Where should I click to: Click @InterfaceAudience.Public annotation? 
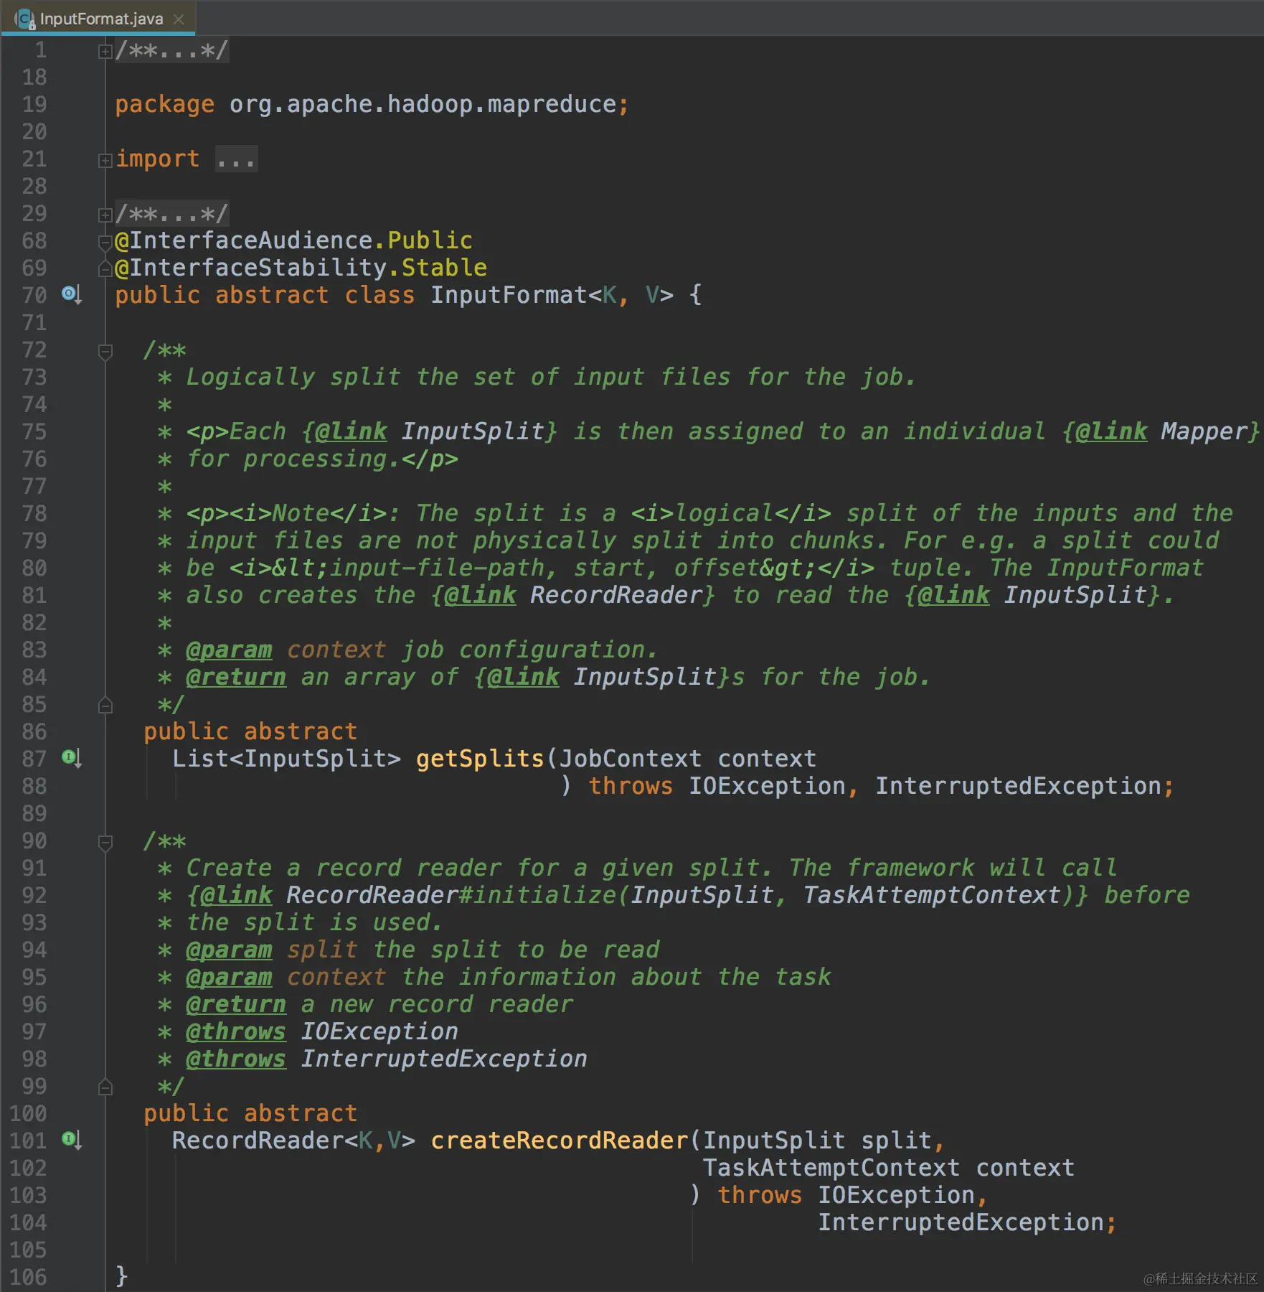click(293, 240)
